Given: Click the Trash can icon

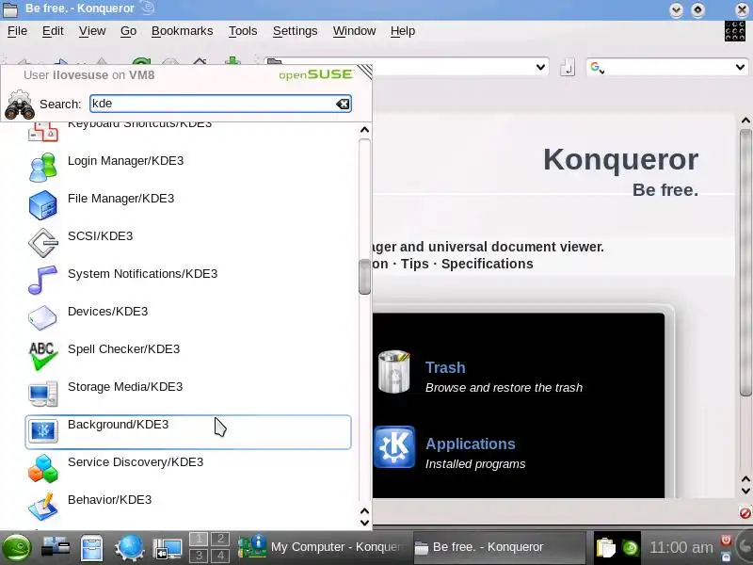Looking at the screenshot, I should tap(393, 372).
